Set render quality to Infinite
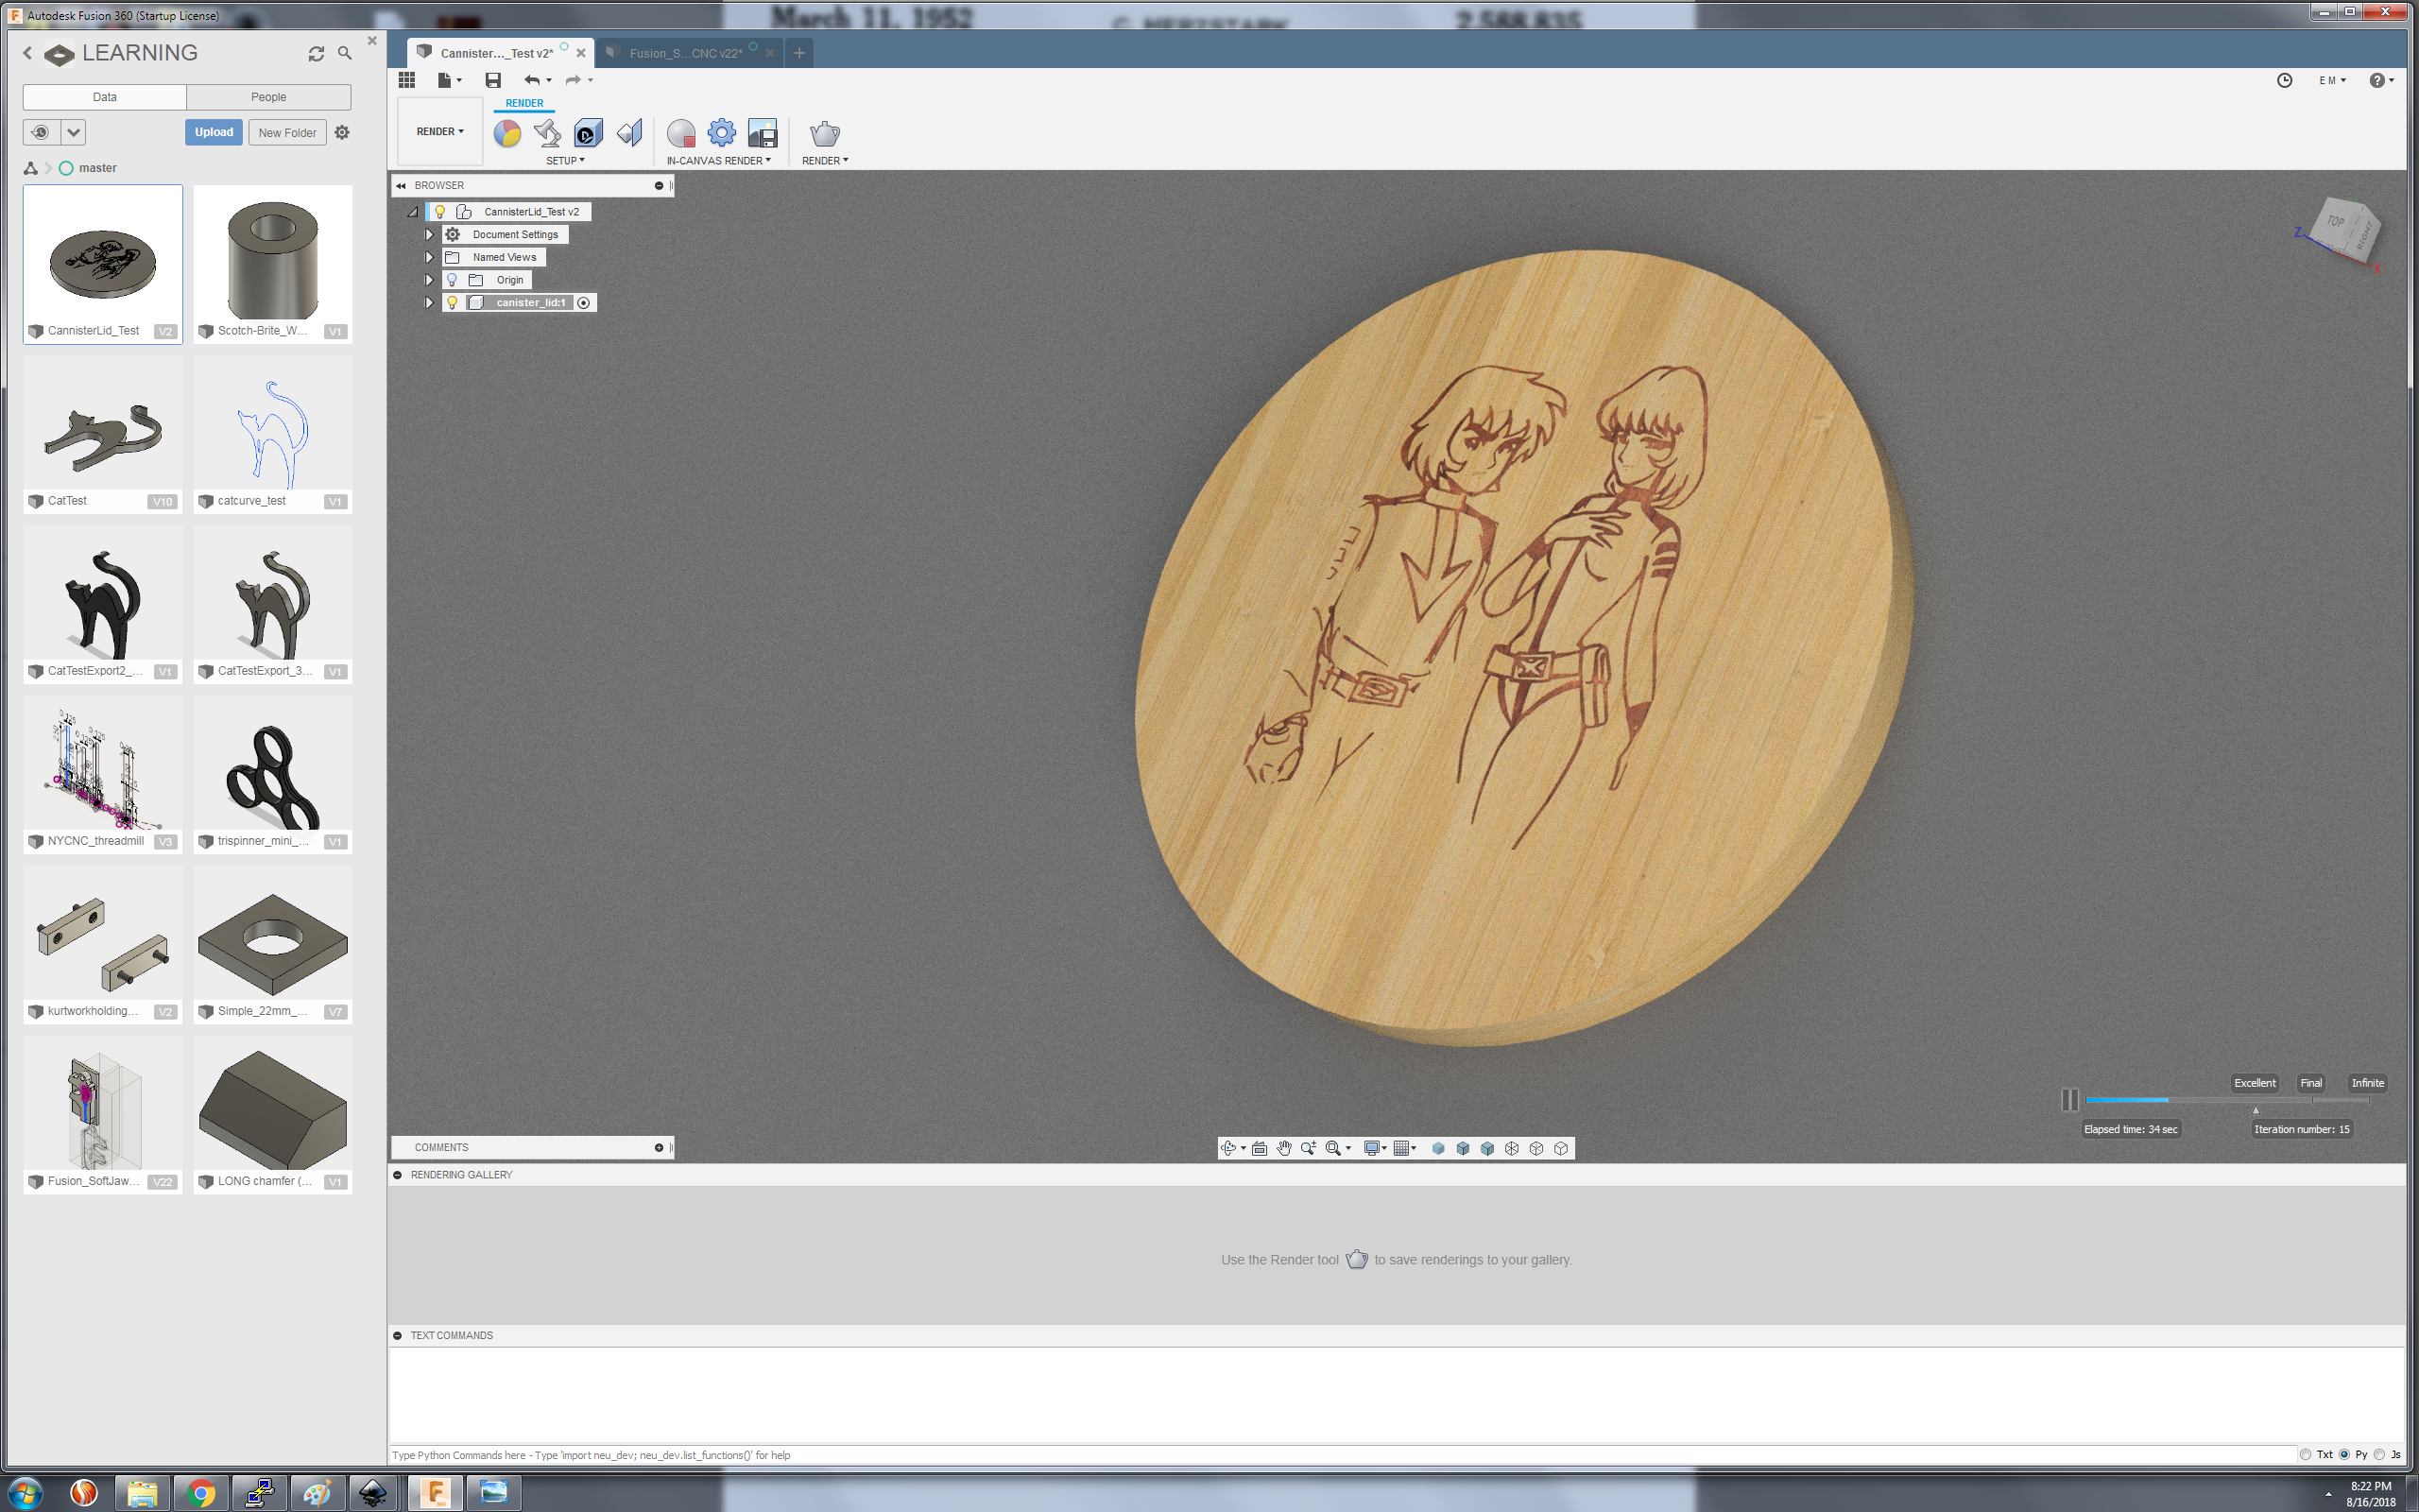This screenshot has width=2419, height=1512. tap(2367, 1083)
